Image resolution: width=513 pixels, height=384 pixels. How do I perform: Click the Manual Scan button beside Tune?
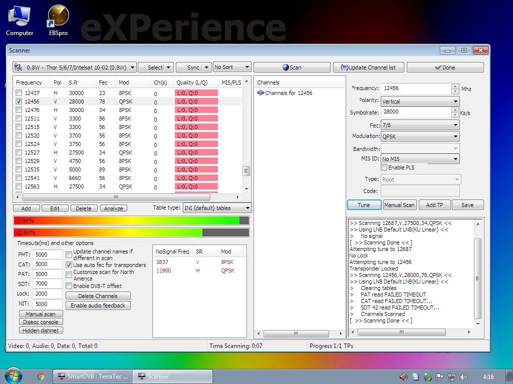[399, 204]
